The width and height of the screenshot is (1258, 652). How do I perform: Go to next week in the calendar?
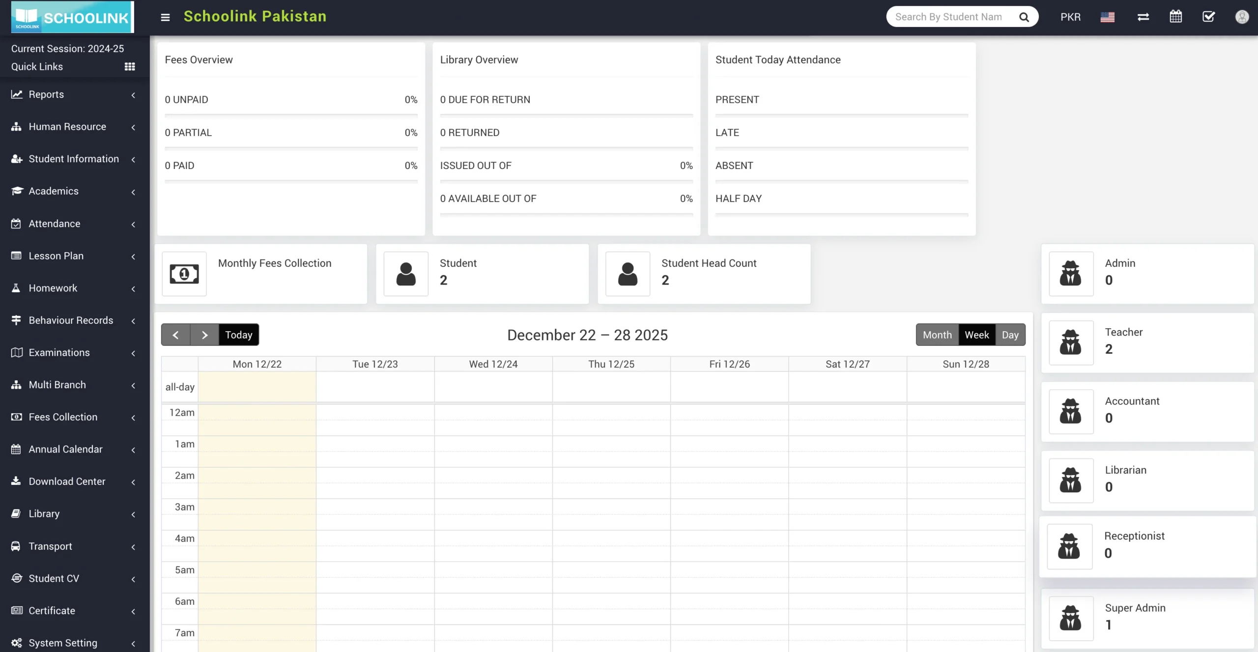pos(204,335)
